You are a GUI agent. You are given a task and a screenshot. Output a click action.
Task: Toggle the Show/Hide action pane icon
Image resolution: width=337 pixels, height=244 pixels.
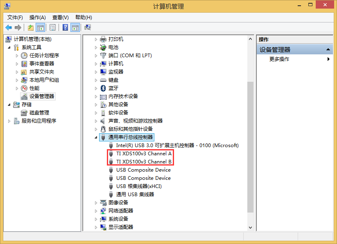(75, 27)
